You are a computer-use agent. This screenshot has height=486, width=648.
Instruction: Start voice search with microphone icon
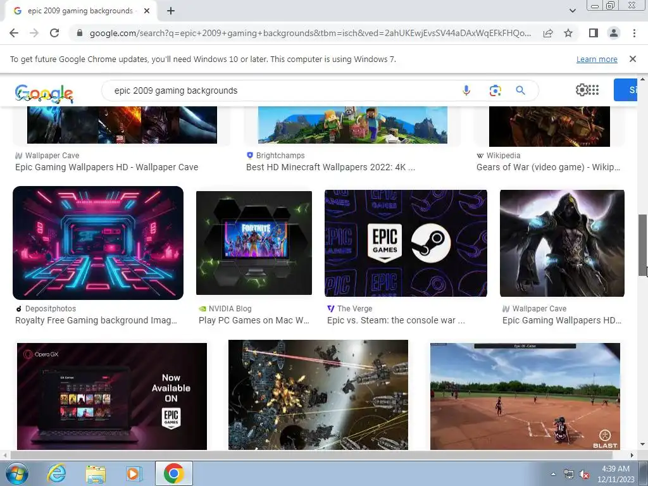tap(466, 90)
